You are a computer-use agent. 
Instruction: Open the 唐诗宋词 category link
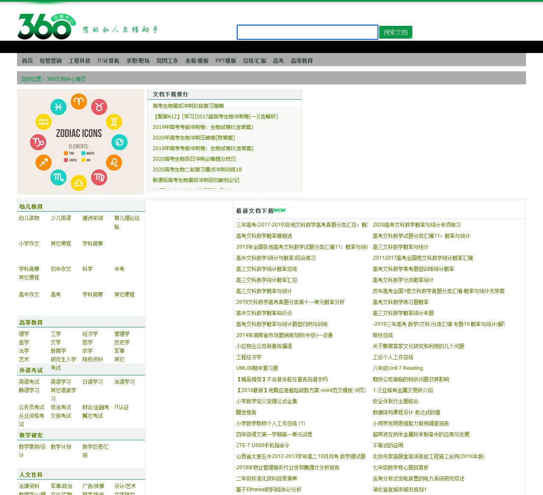(x=92, y=218)
